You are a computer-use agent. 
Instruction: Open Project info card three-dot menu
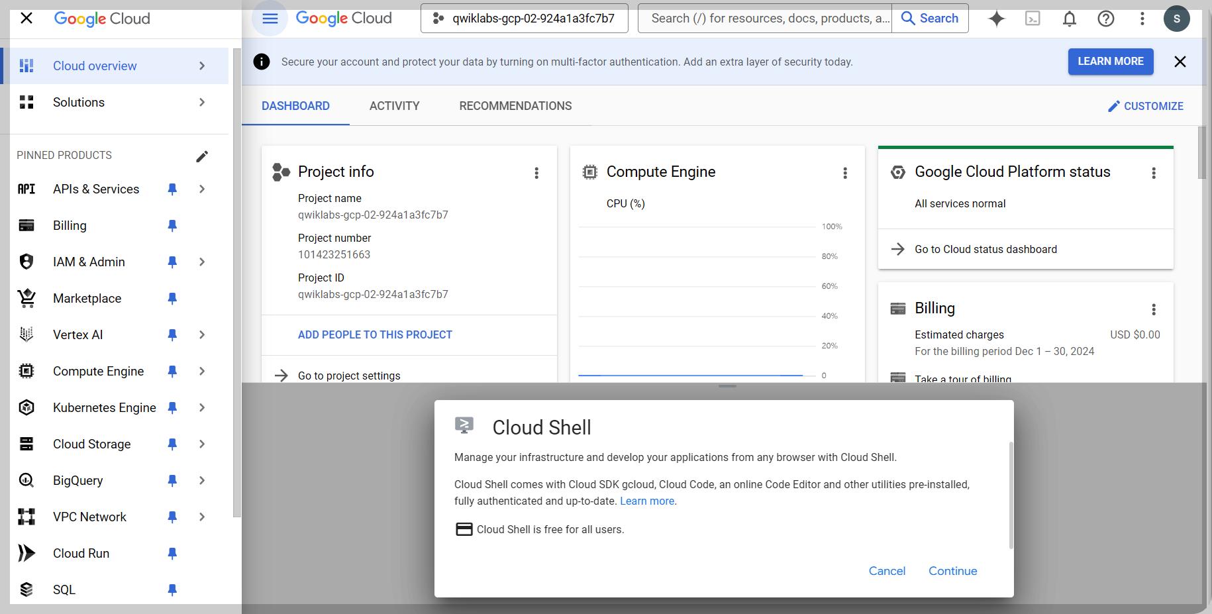tap(536, 173)
